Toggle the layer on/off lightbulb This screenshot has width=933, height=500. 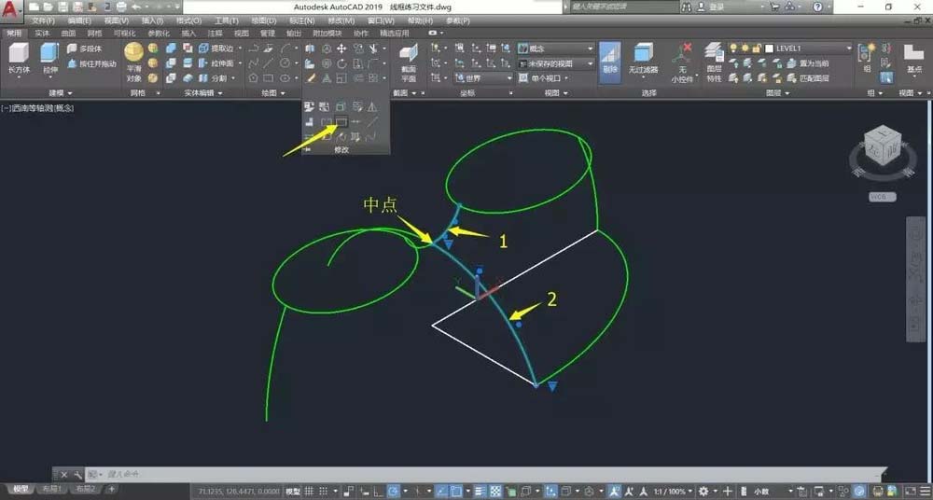point(733,49)
